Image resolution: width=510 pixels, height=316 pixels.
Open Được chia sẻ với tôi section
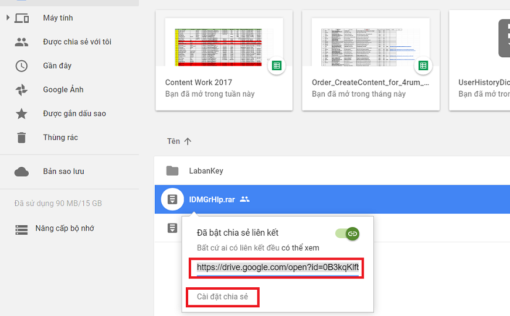77,42
